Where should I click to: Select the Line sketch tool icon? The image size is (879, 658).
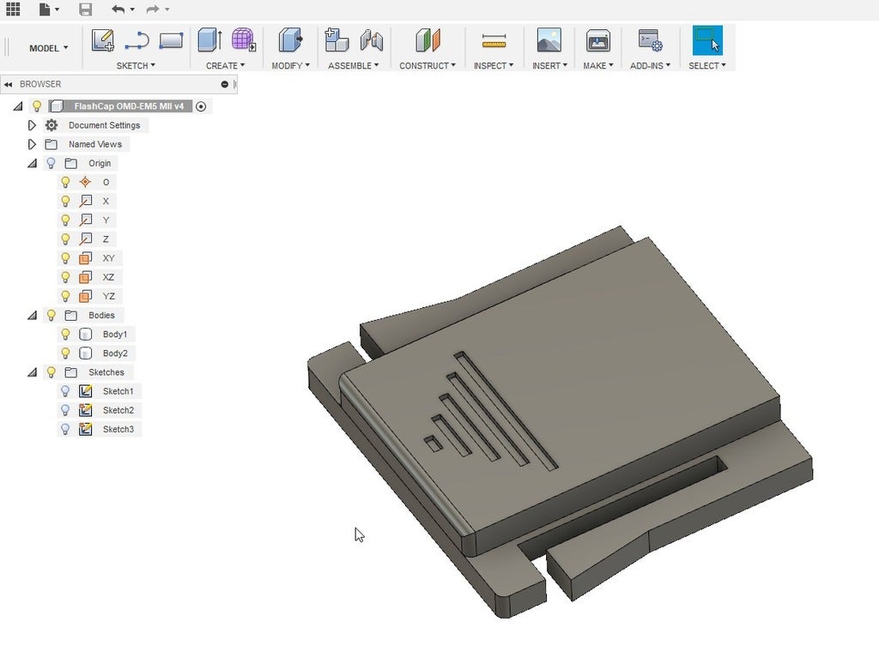pyautogui.click(x=136, y=40)
